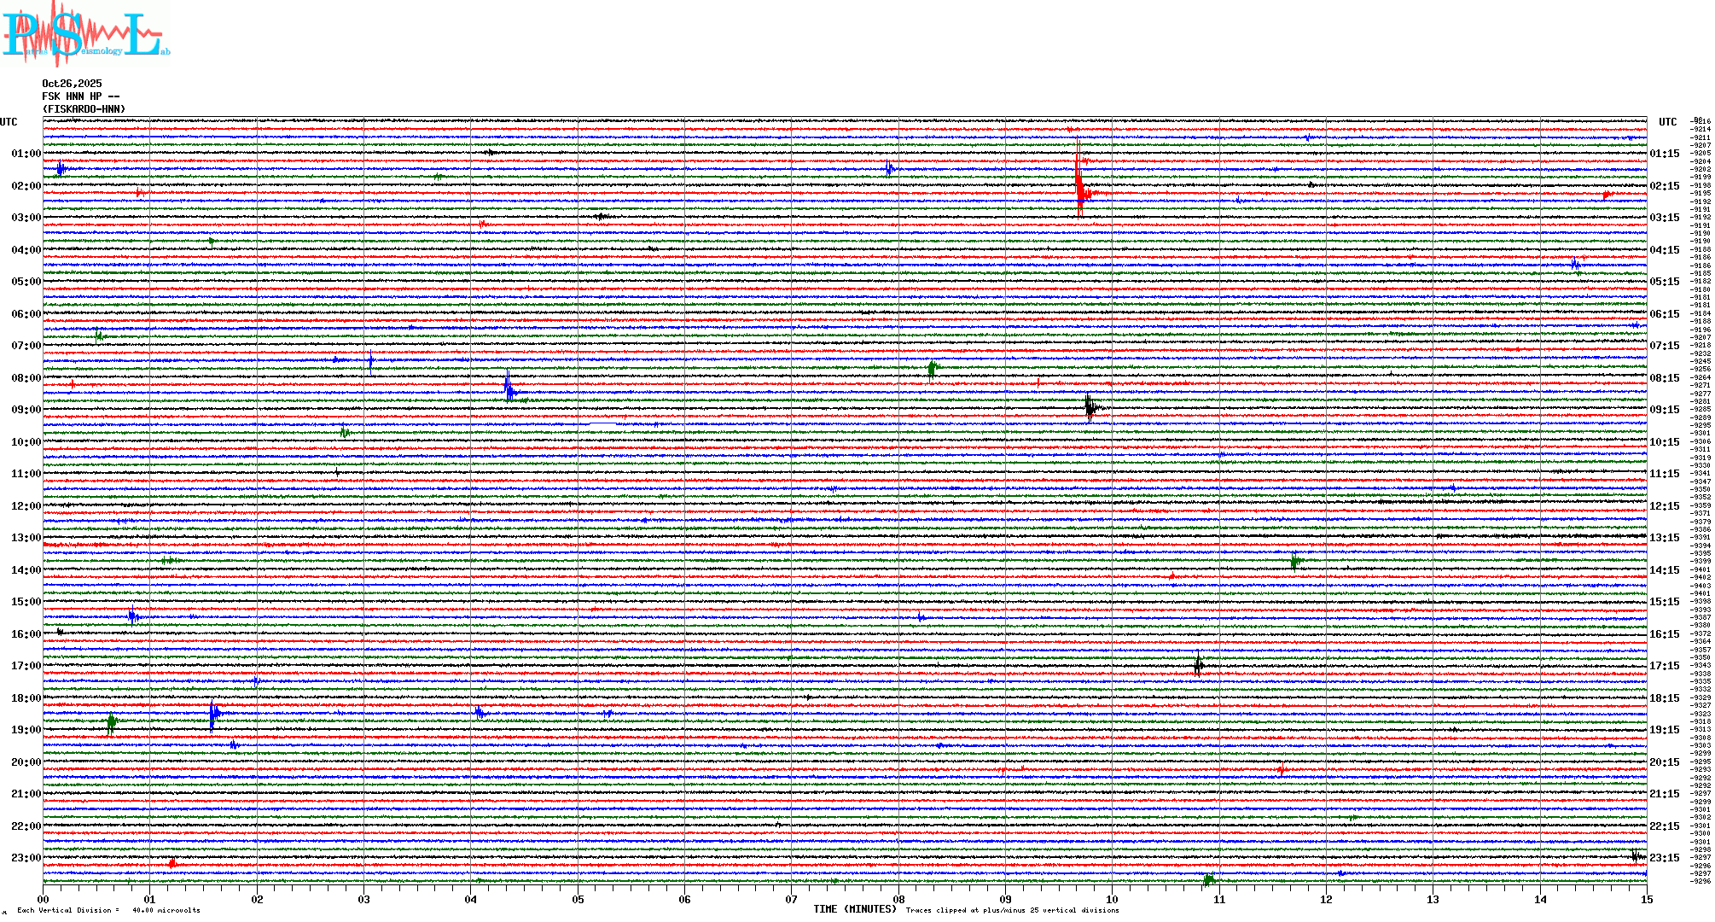This screenshot has width=1715, height=922.
Task: Click the FSK HNN HP station label
Action: pos(80,96)
